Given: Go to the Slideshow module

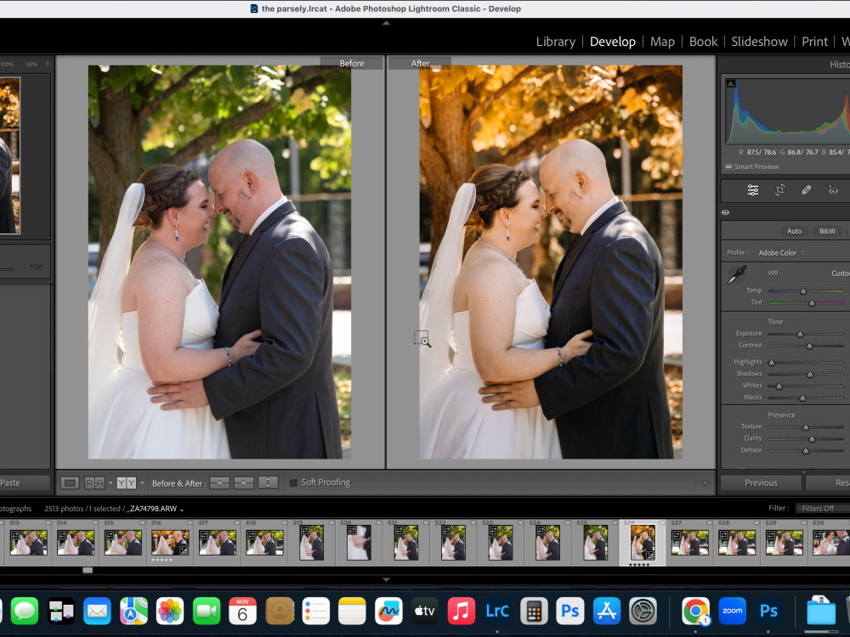Looking at the screenshot, I should point(759,42).
